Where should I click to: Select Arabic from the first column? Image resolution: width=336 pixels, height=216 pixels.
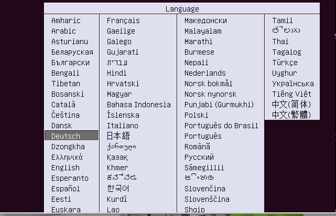point(63,31)
